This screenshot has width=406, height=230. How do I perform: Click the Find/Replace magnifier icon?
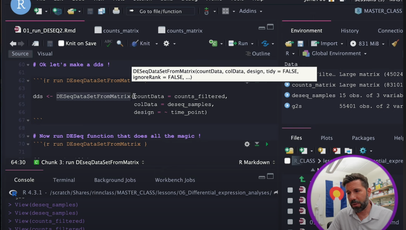pos(119,44)
